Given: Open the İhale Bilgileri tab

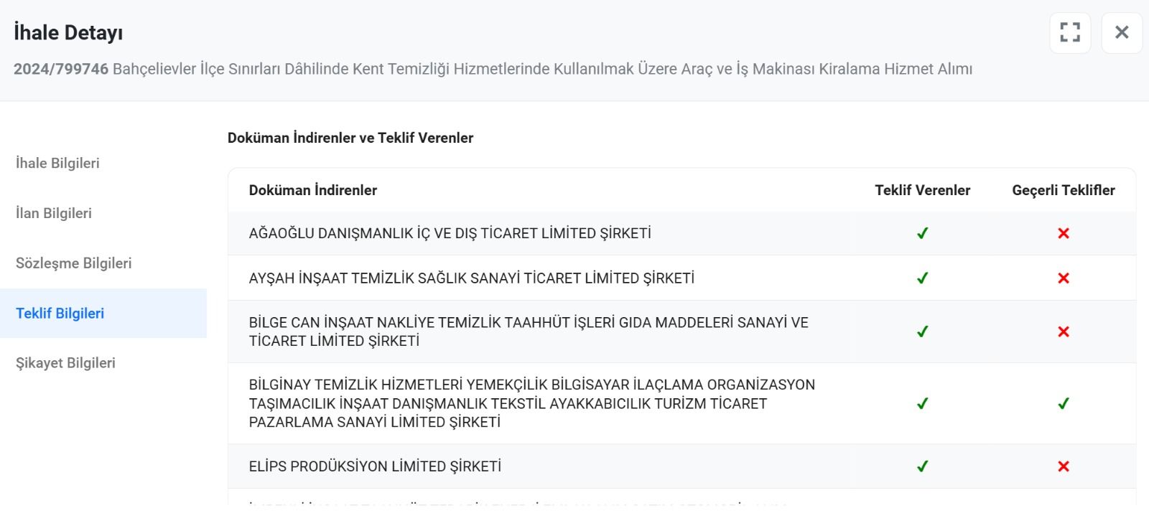Looking at the screenshot, I should (x=57, y=164).
